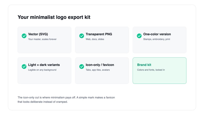Click the checkmark beside Icon-only / favicon
Screen dimensions: 203x114
pos(82,67)
